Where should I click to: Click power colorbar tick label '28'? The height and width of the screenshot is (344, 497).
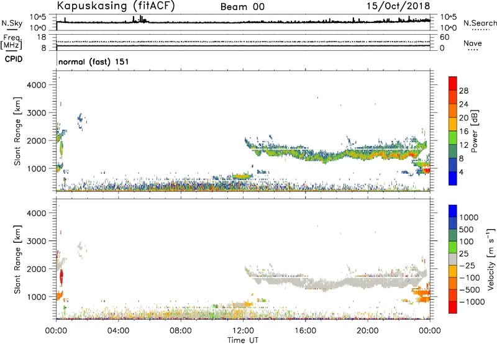pos(463,91)
